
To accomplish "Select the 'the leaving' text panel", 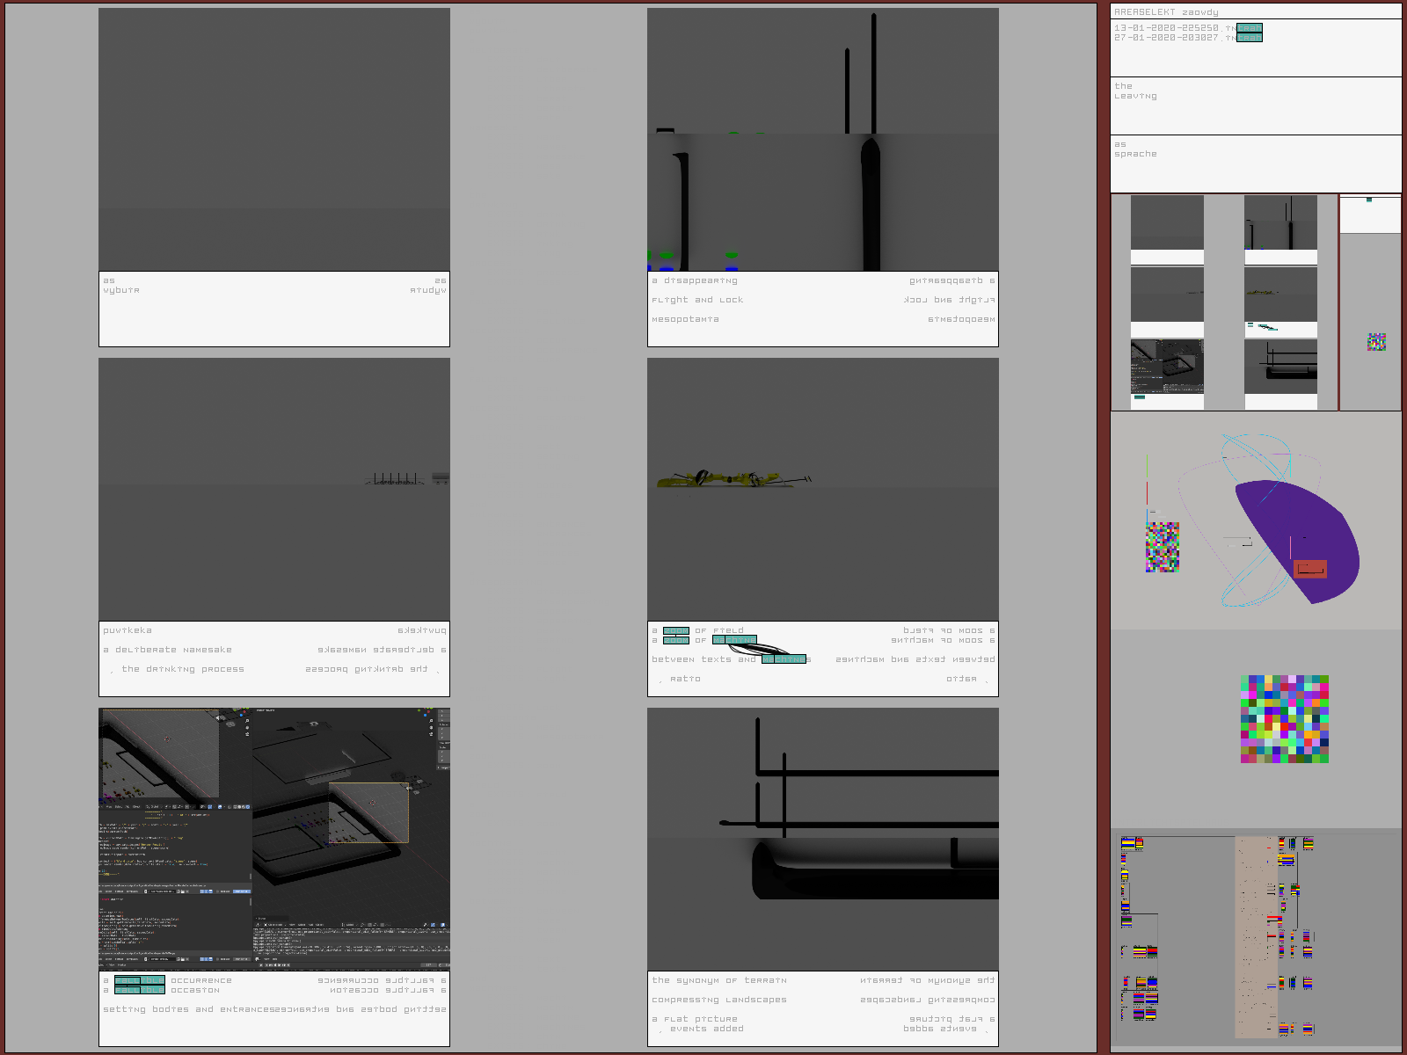I will point(1255,105).
